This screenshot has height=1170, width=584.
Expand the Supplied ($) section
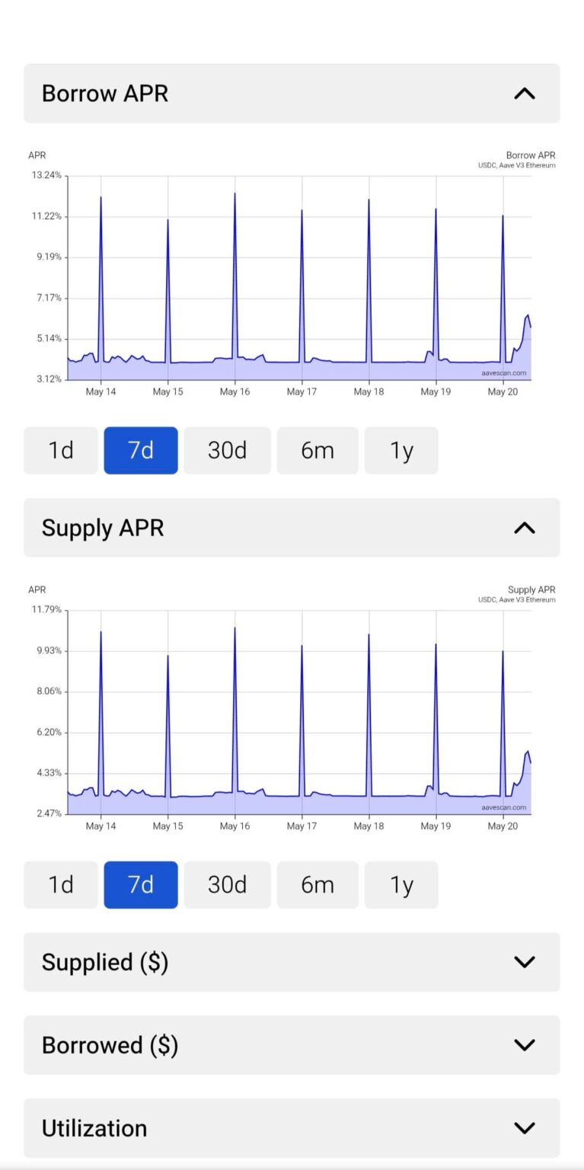click(292, 962)
